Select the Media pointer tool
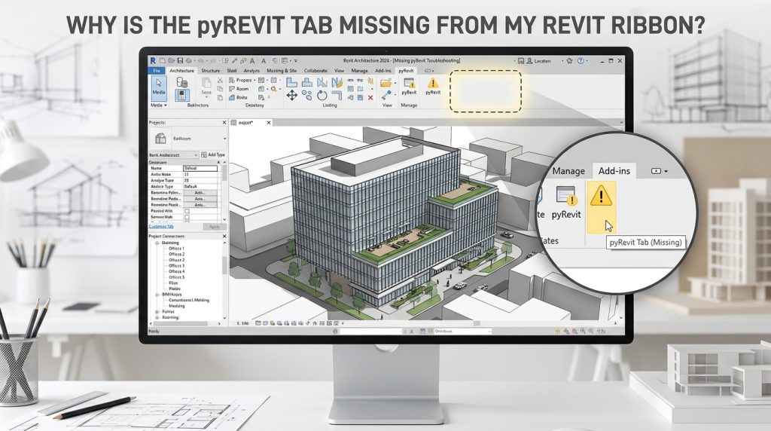 pyautogui.click(x=158, y=89)
